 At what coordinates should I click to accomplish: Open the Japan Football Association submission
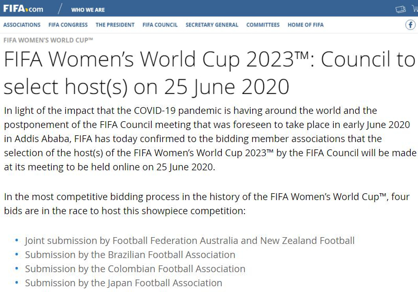(123, 283)
